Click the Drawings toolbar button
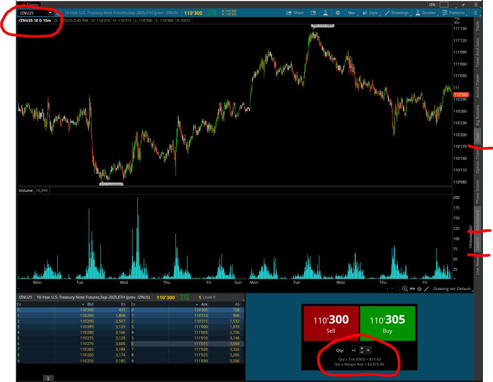Image resolution: width=493 pixels, height=382 pixels. 397,13
